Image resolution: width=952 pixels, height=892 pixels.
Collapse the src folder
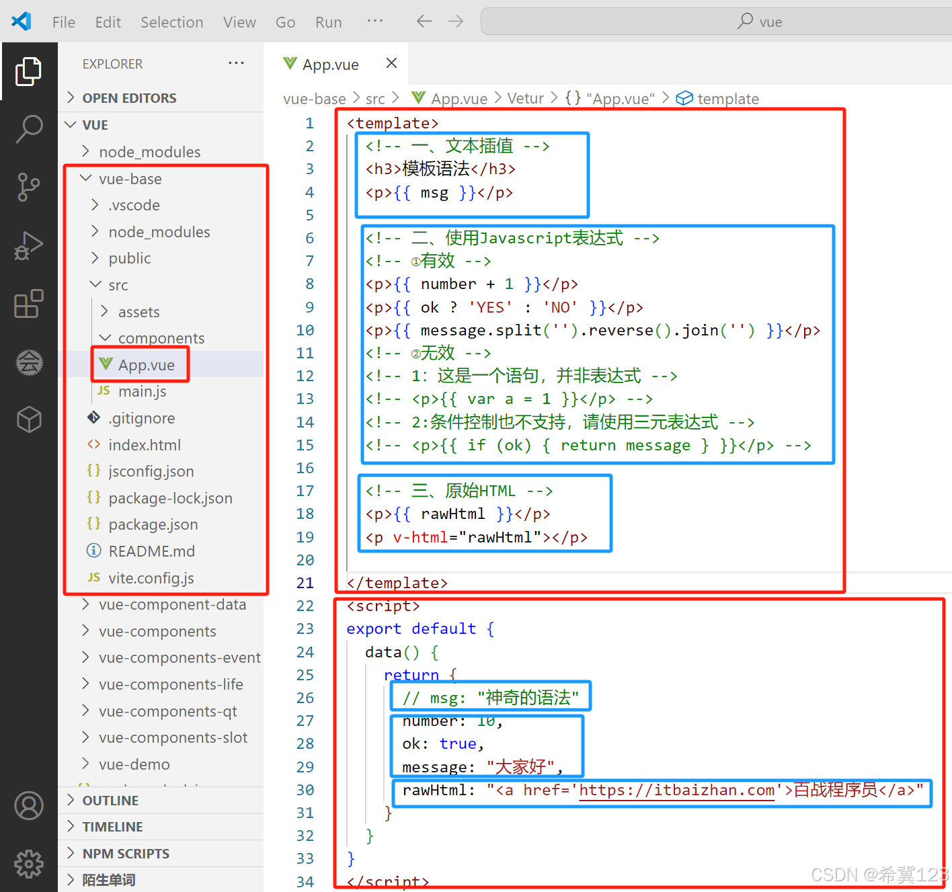click(161, 285)
